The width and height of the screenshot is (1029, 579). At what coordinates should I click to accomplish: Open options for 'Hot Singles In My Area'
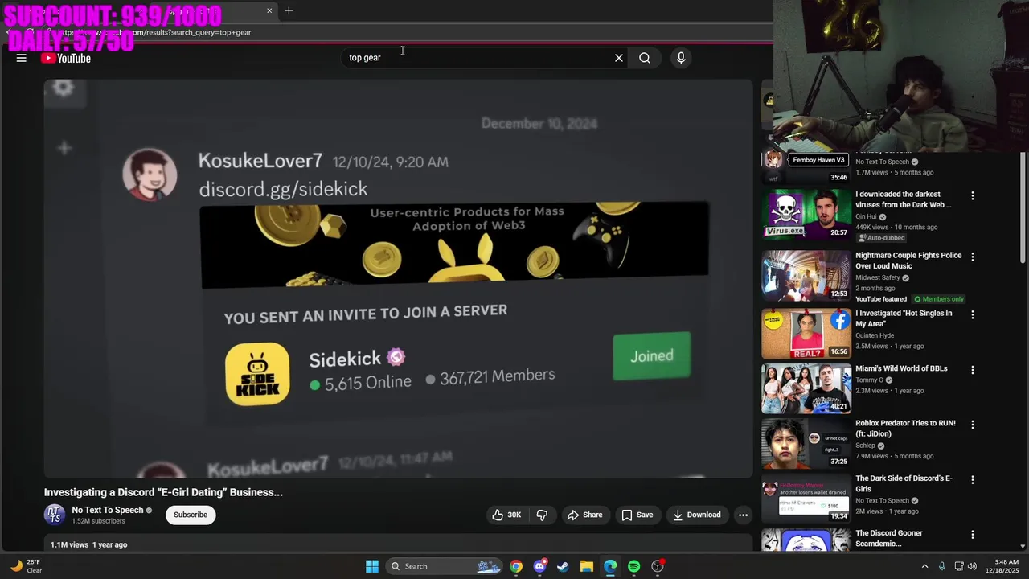coord(973,314)
